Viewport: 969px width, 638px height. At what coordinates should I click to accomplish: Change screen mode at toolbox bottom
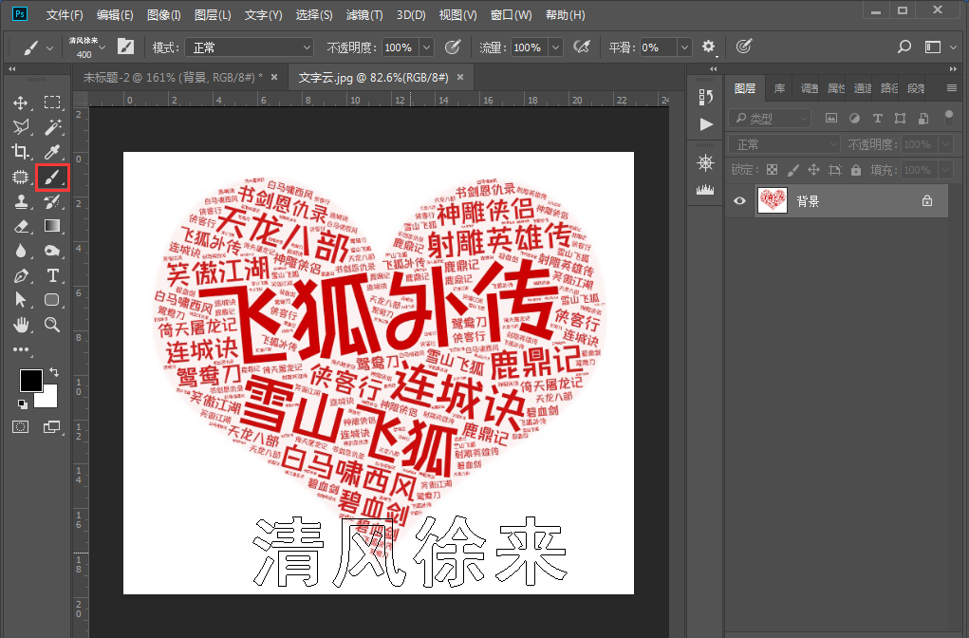(52, 426)
